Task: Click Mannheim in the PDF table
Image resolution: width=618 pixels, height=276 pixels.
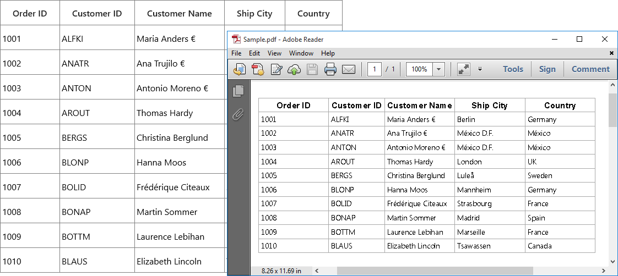Action: coord(474,190)
